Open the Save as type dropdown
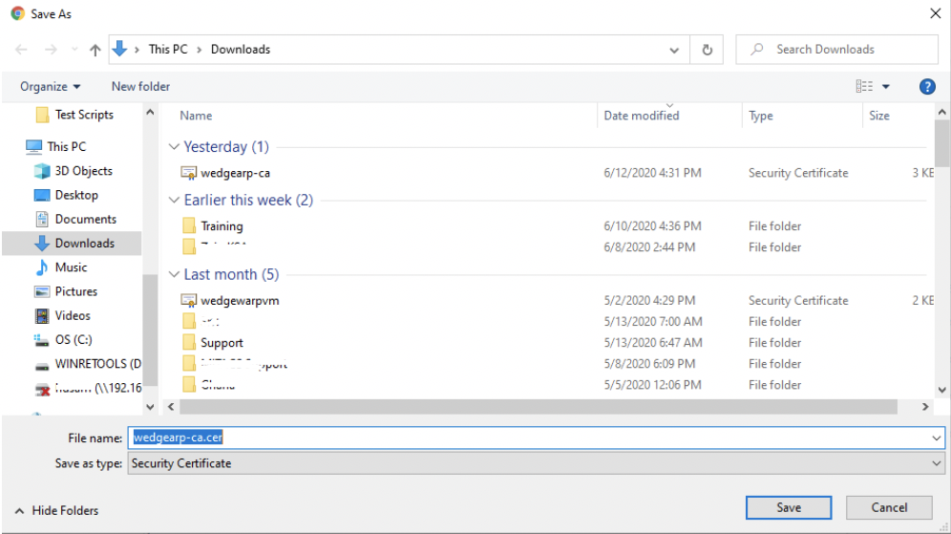Image resolution: width=951 pixels, height=534 pixels. tap(937, 463)
